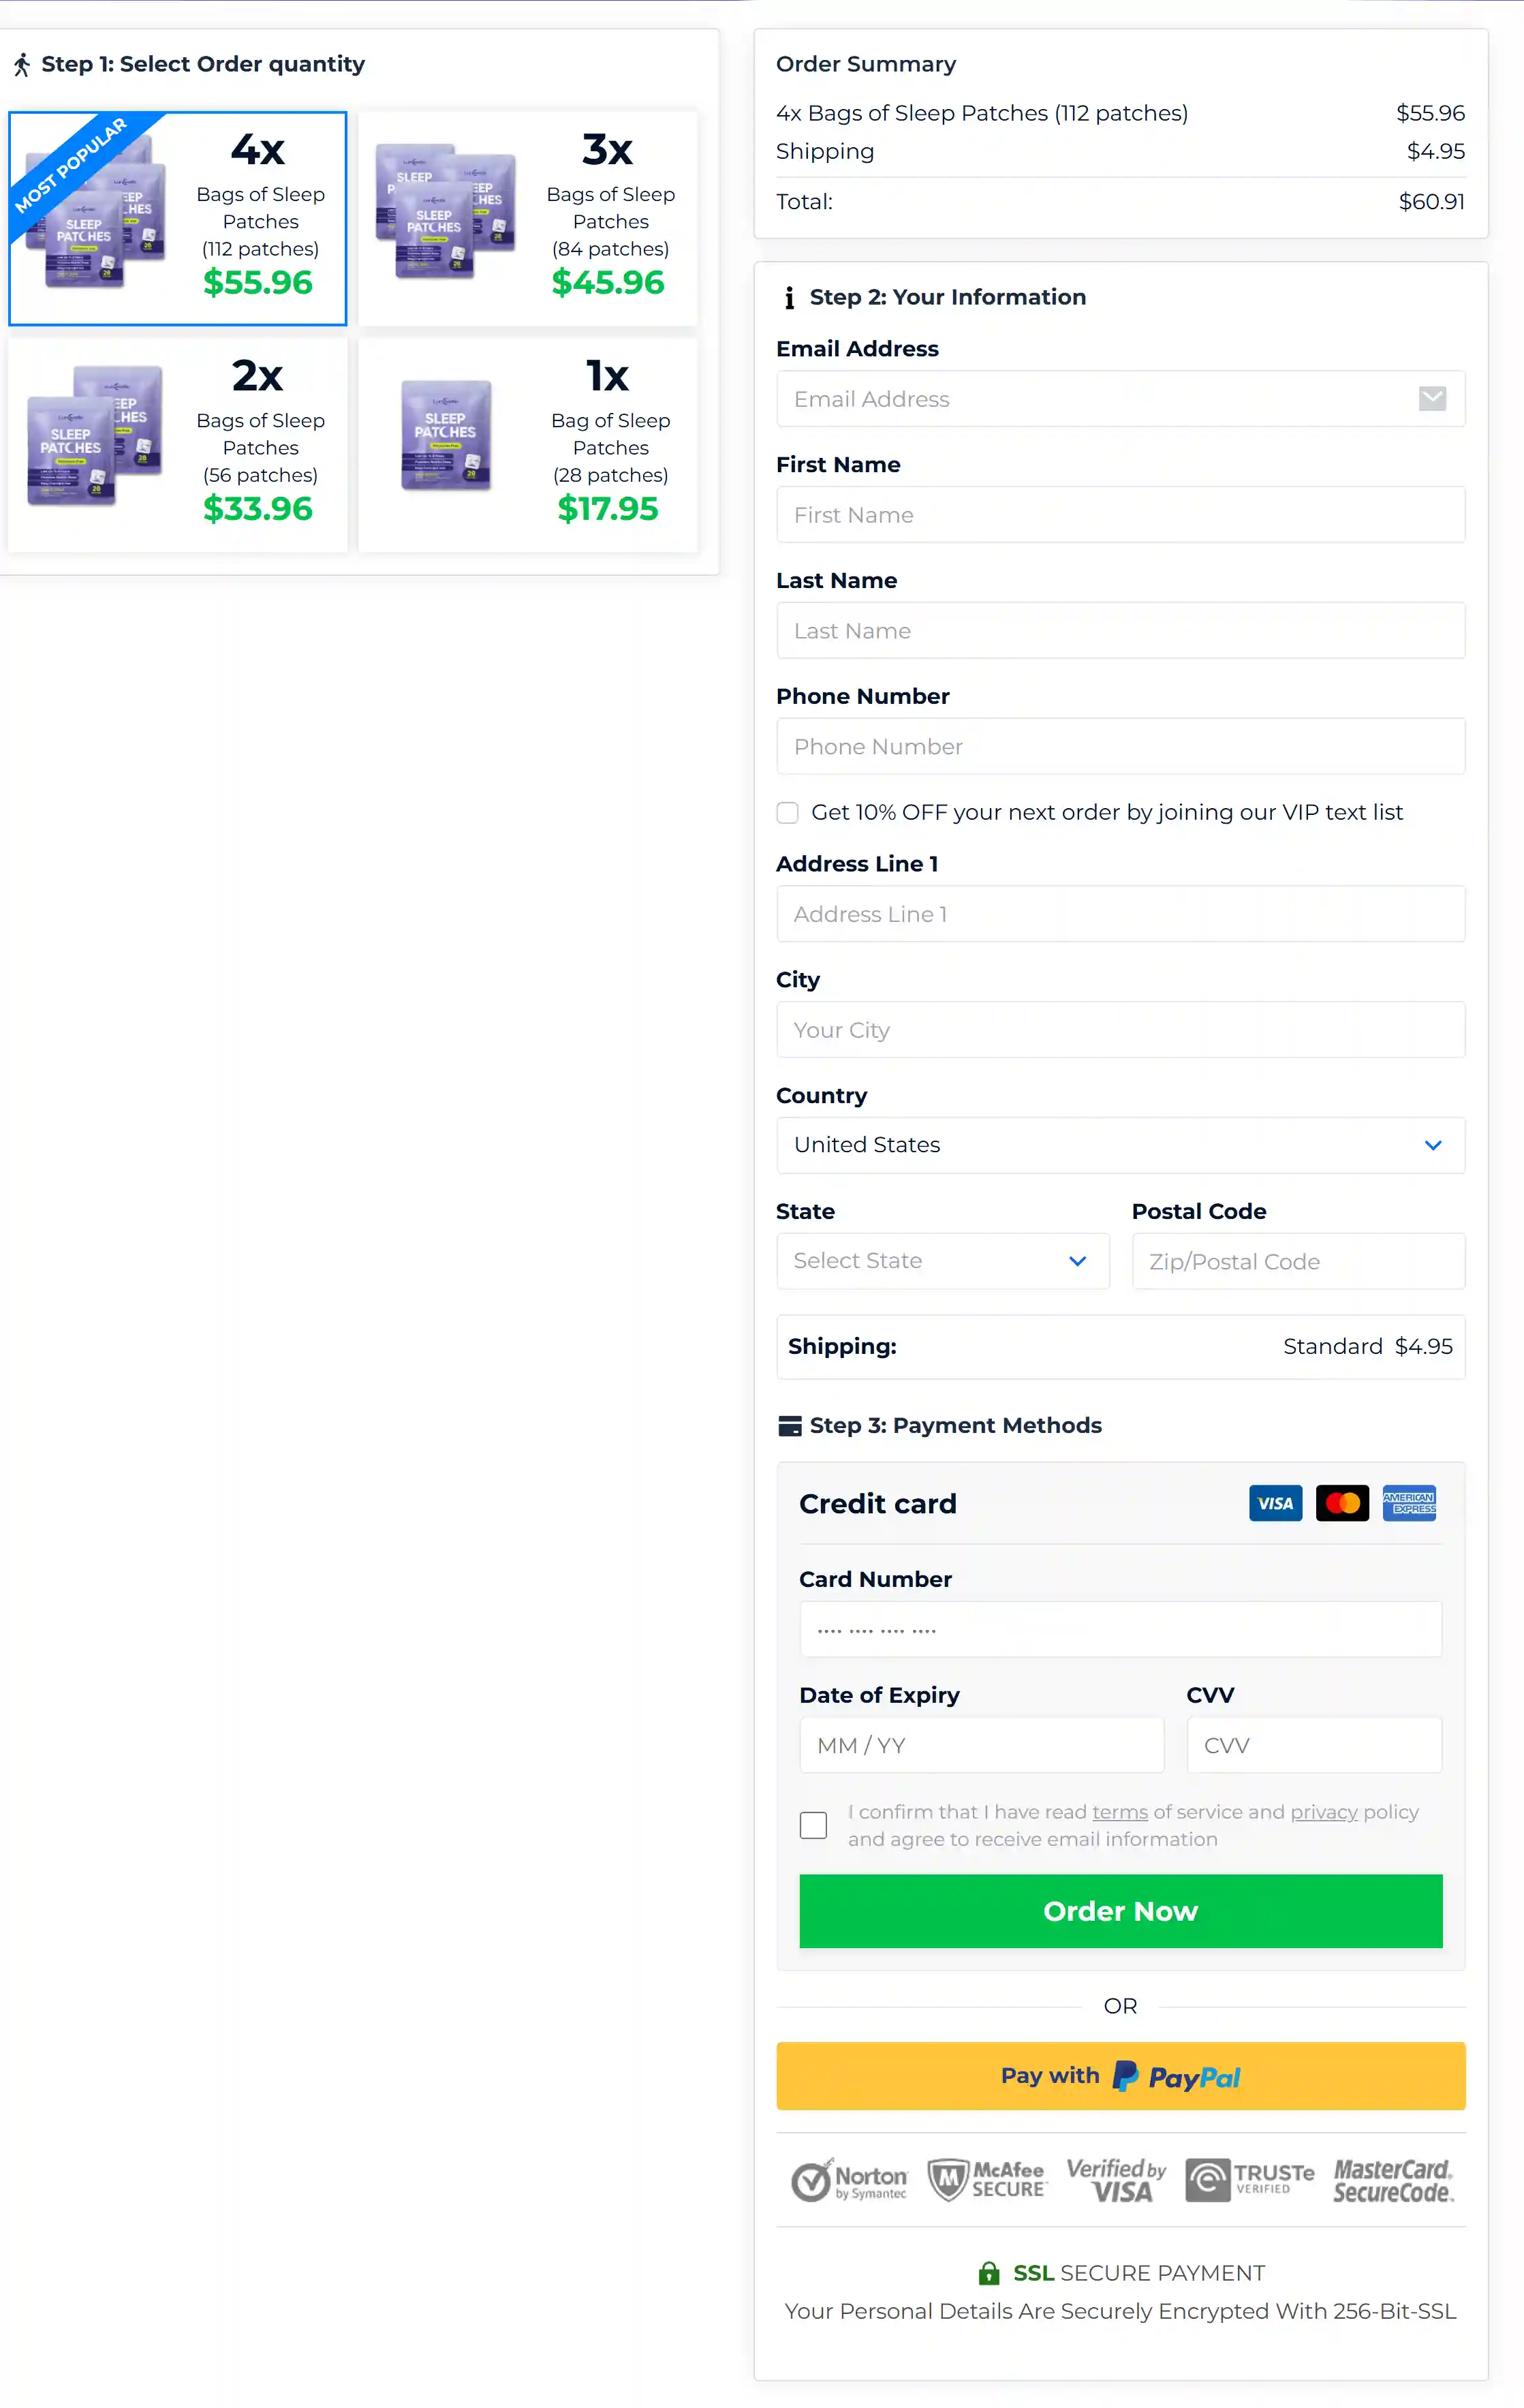Open the privacy policy link
Image resolution: width=1524 pixels, height=2408 pixels.
point(1323,1812)
